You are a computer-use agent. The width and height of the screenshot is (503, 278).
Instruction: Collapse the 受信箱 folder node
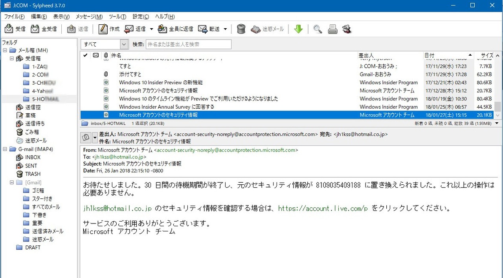point(12,59)
